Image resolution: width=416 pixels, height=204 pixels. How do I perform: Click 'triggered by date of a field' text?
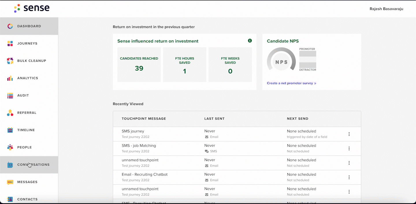click(307, 137)
